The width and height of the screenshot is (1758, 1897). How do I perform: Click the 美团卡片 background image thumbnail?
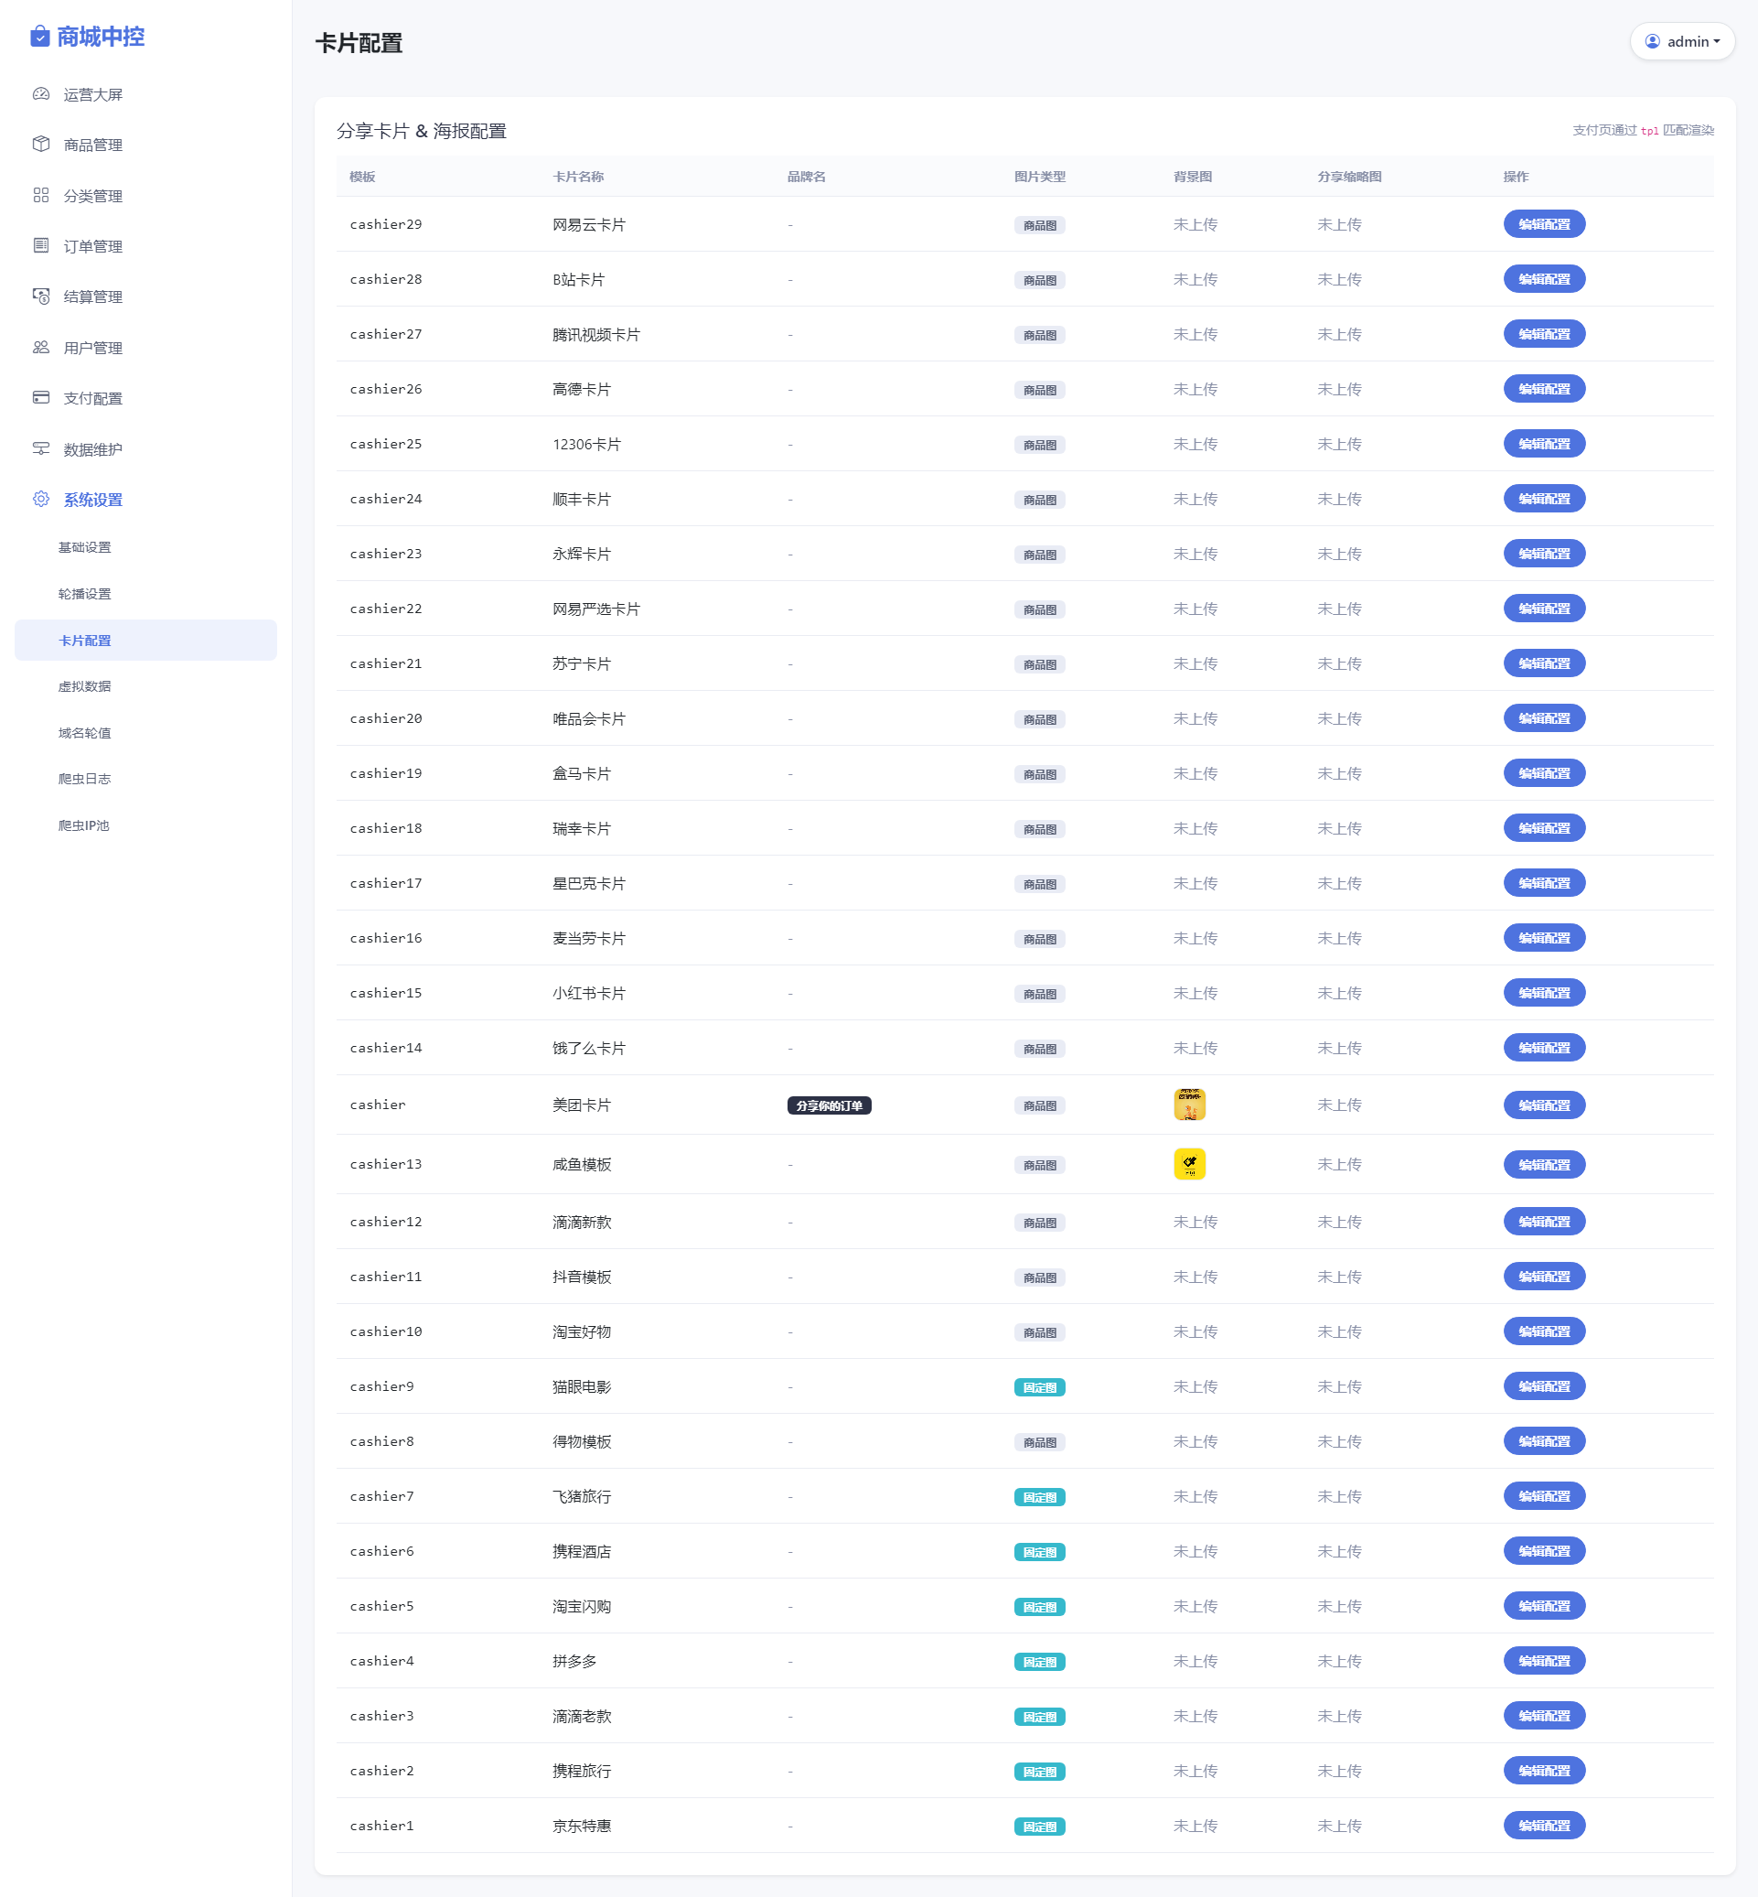point(1189,1105)
